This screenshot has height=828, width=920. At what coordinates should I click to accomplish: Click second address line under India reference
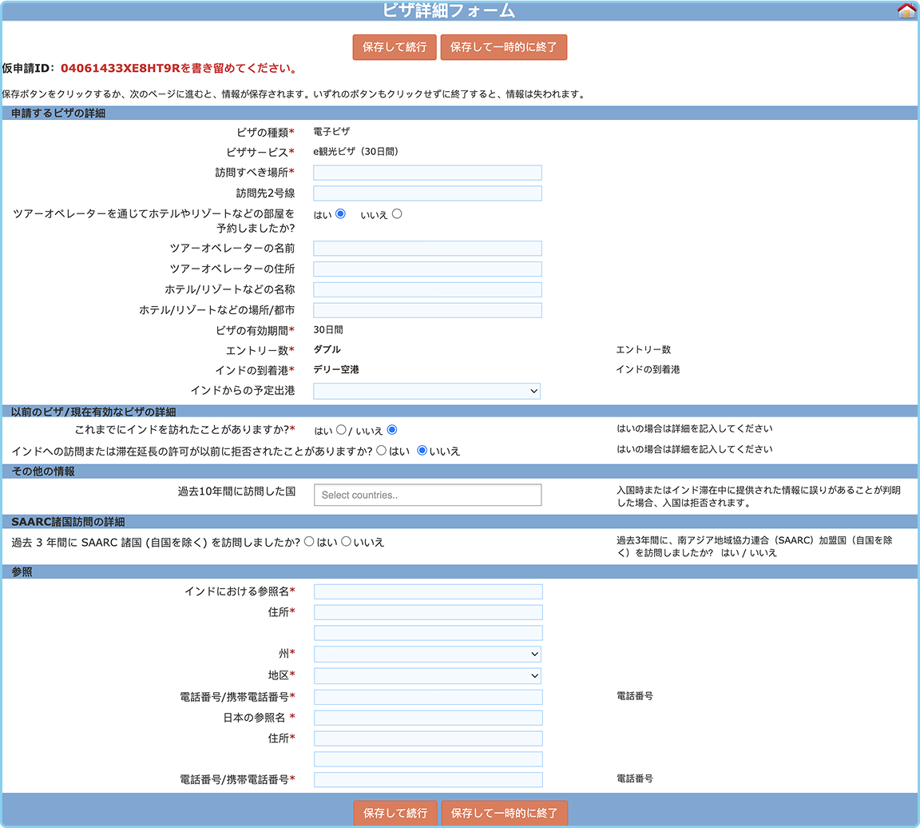pyautogui.click(x=428, y=633)
